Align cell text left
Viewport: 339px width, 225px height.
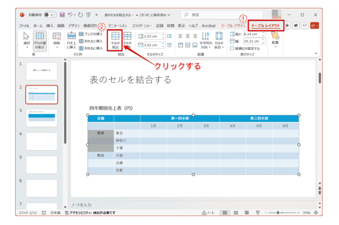pyautogui.click(x=180, y=36)
